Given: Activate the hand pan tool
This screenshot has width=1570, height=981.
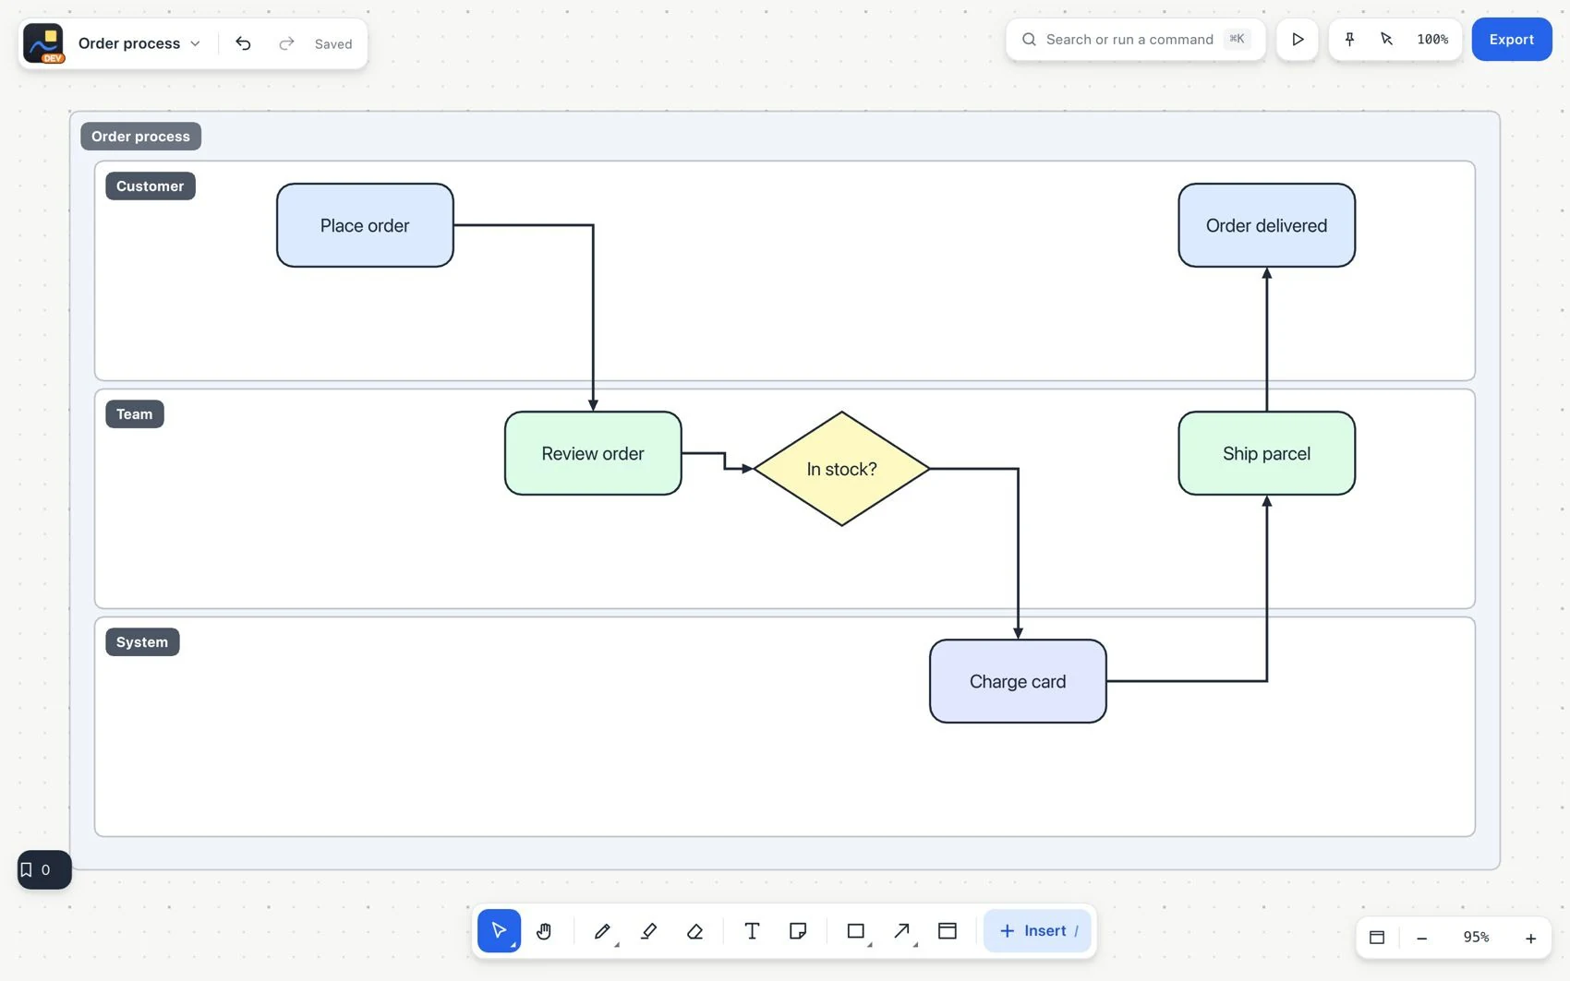Looking at the screenshot, I should (x=544, y=930).
